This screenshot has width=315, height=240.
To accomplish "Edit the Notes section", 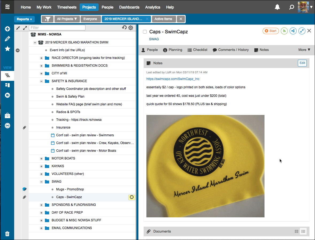I will tap(302, 63).
